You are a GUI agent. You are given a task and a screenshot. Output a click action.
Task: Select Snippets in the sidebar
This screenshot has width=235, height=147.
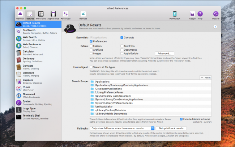(x=38, y=81)
